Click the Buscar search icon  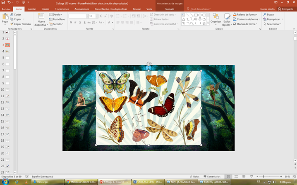point(265,14)
